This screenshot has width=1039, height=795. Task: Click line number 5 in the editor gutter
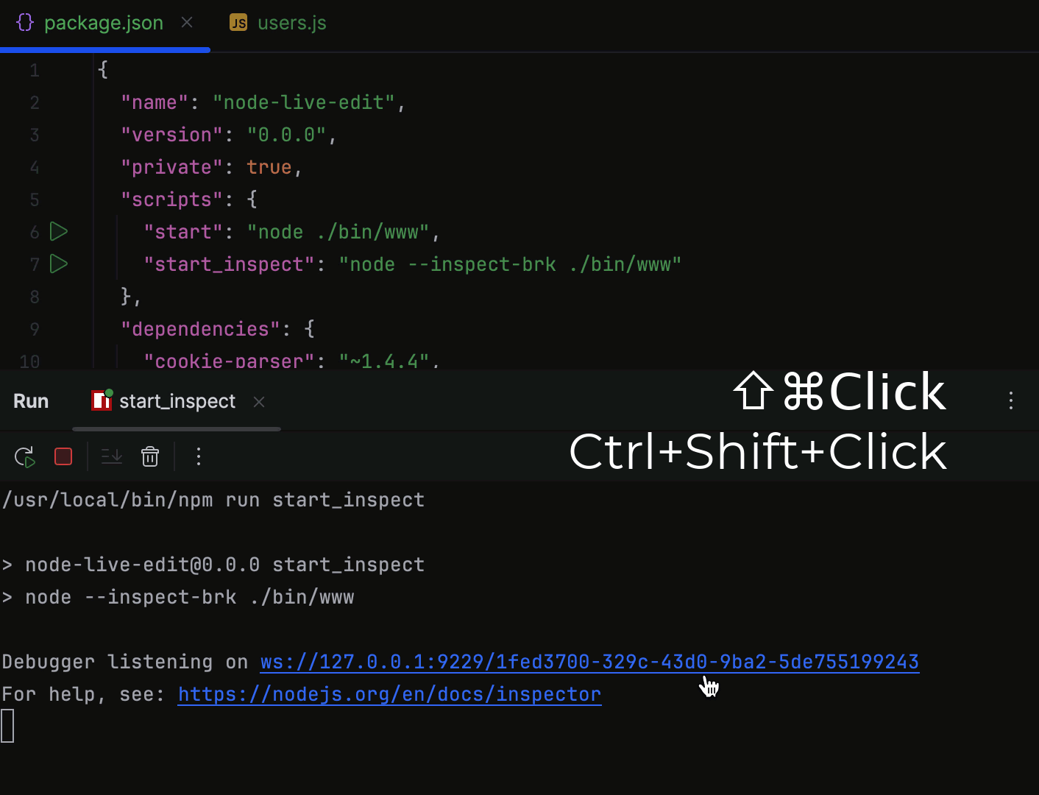(x=34, y=199)
